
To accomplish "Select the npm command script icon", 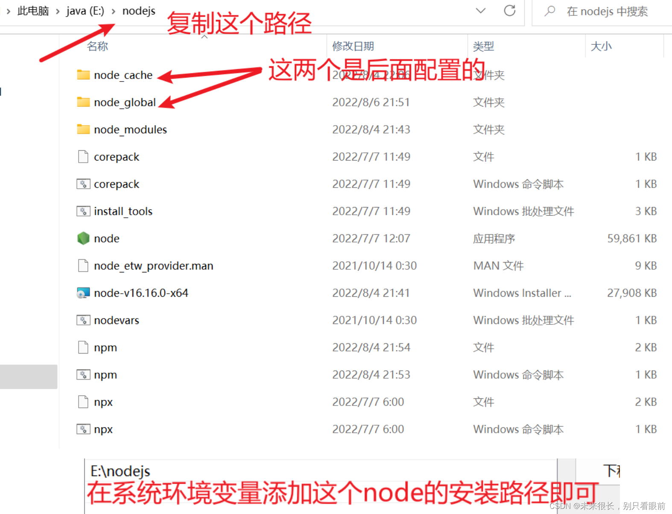I will click(x=83, y=375).
